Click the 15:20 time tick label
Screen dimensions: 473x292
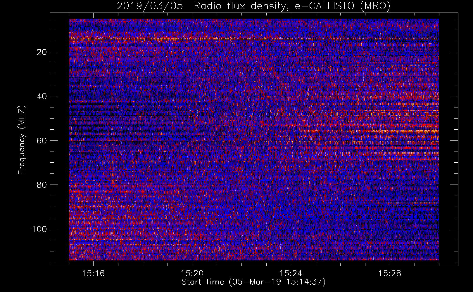(x=192, y=274)
